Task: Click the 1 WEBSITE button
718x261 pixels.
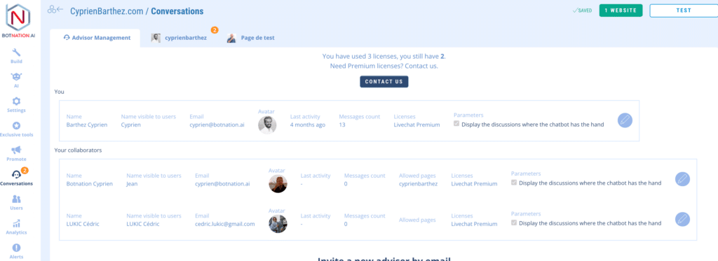Action: point(621,10)
